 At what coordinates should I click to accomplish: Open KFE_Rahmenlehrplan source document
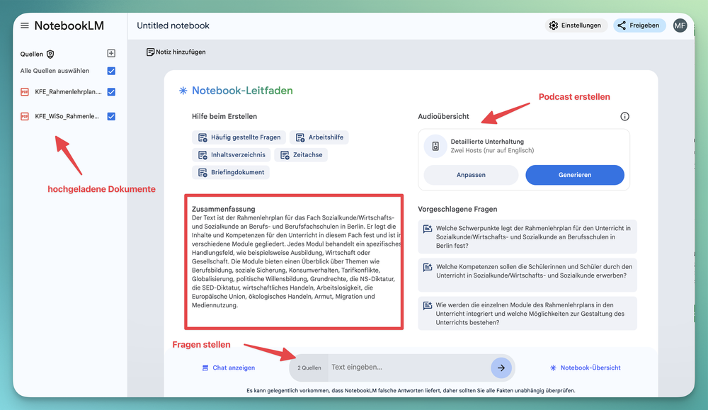pos(68,91)
